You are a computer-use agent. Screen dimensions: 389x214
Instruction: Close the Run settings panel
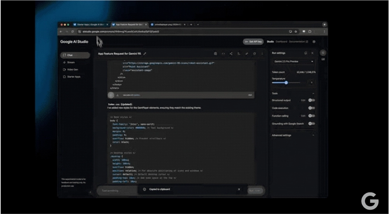click(312, 53)
